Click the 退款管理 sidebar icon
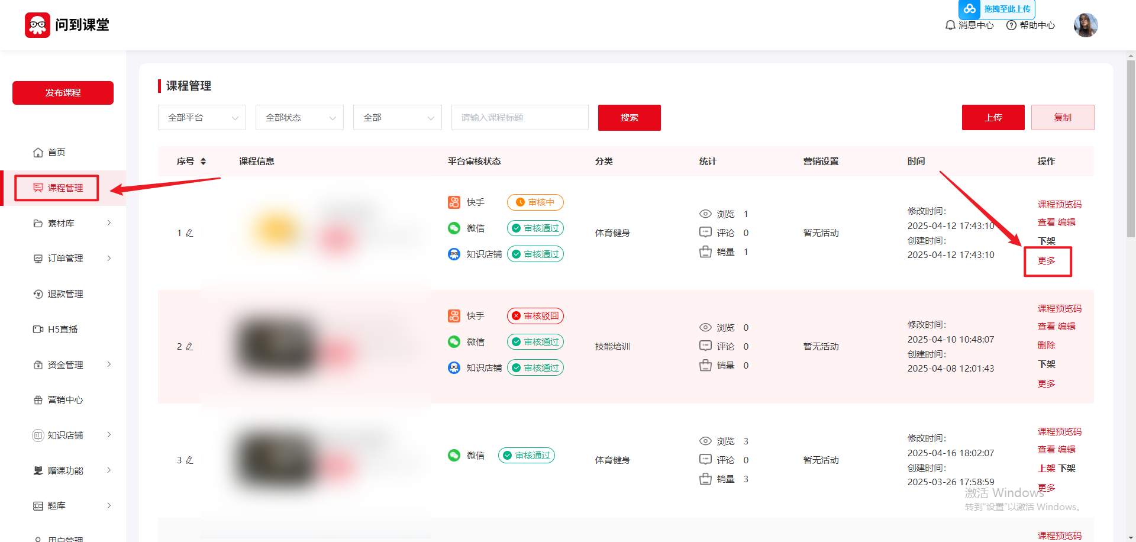 coord(38,294)
